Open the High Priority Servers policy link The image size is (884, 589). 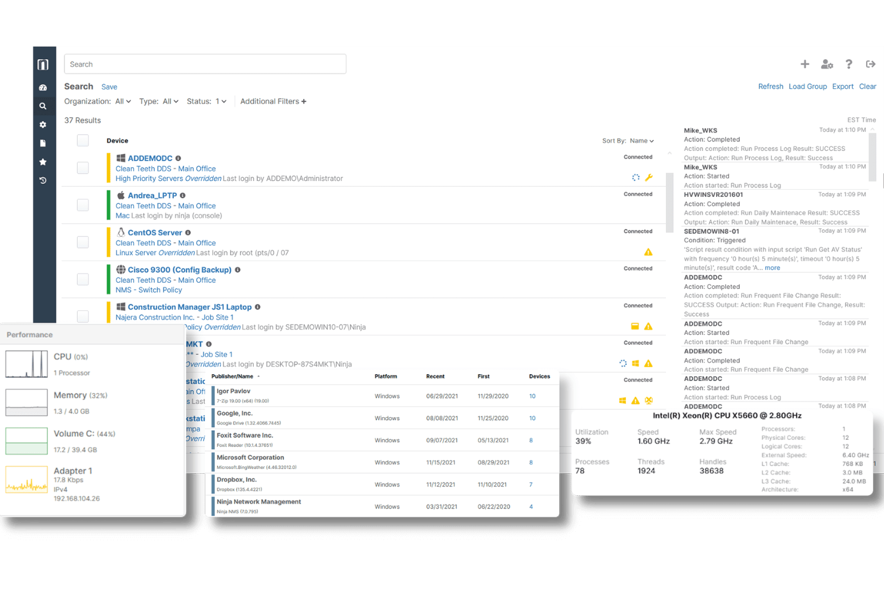[x=149, y=178]
